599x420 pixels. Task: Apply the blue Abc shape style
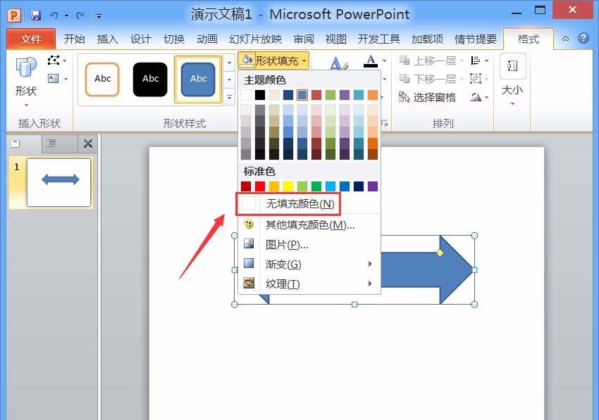[x=198, y=79]
